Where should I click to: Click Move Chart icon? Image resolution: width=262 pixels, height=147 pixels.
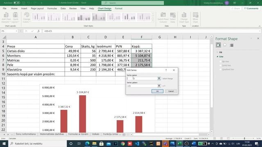coord(195,17)
